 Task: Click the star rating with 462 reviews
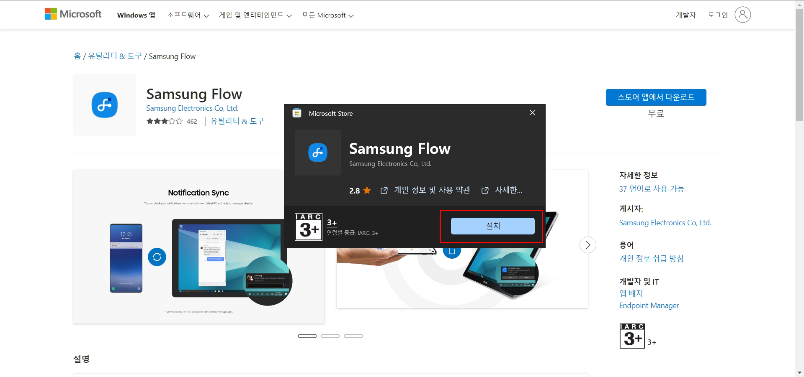tap(172, 121)
